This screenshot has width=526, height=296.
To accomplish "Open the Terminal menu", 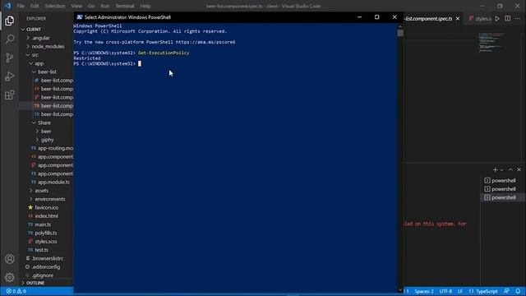I will pos(124,6).
